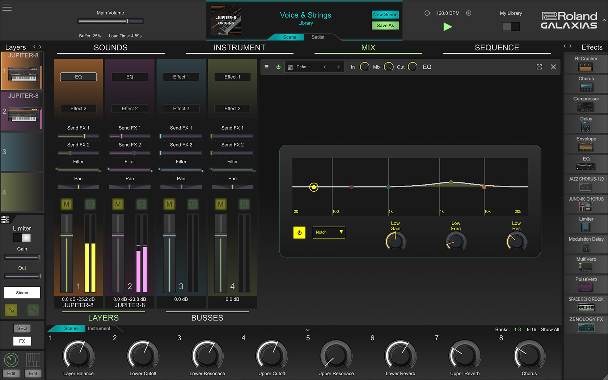Solo layer 4 channel

(244, 204)
